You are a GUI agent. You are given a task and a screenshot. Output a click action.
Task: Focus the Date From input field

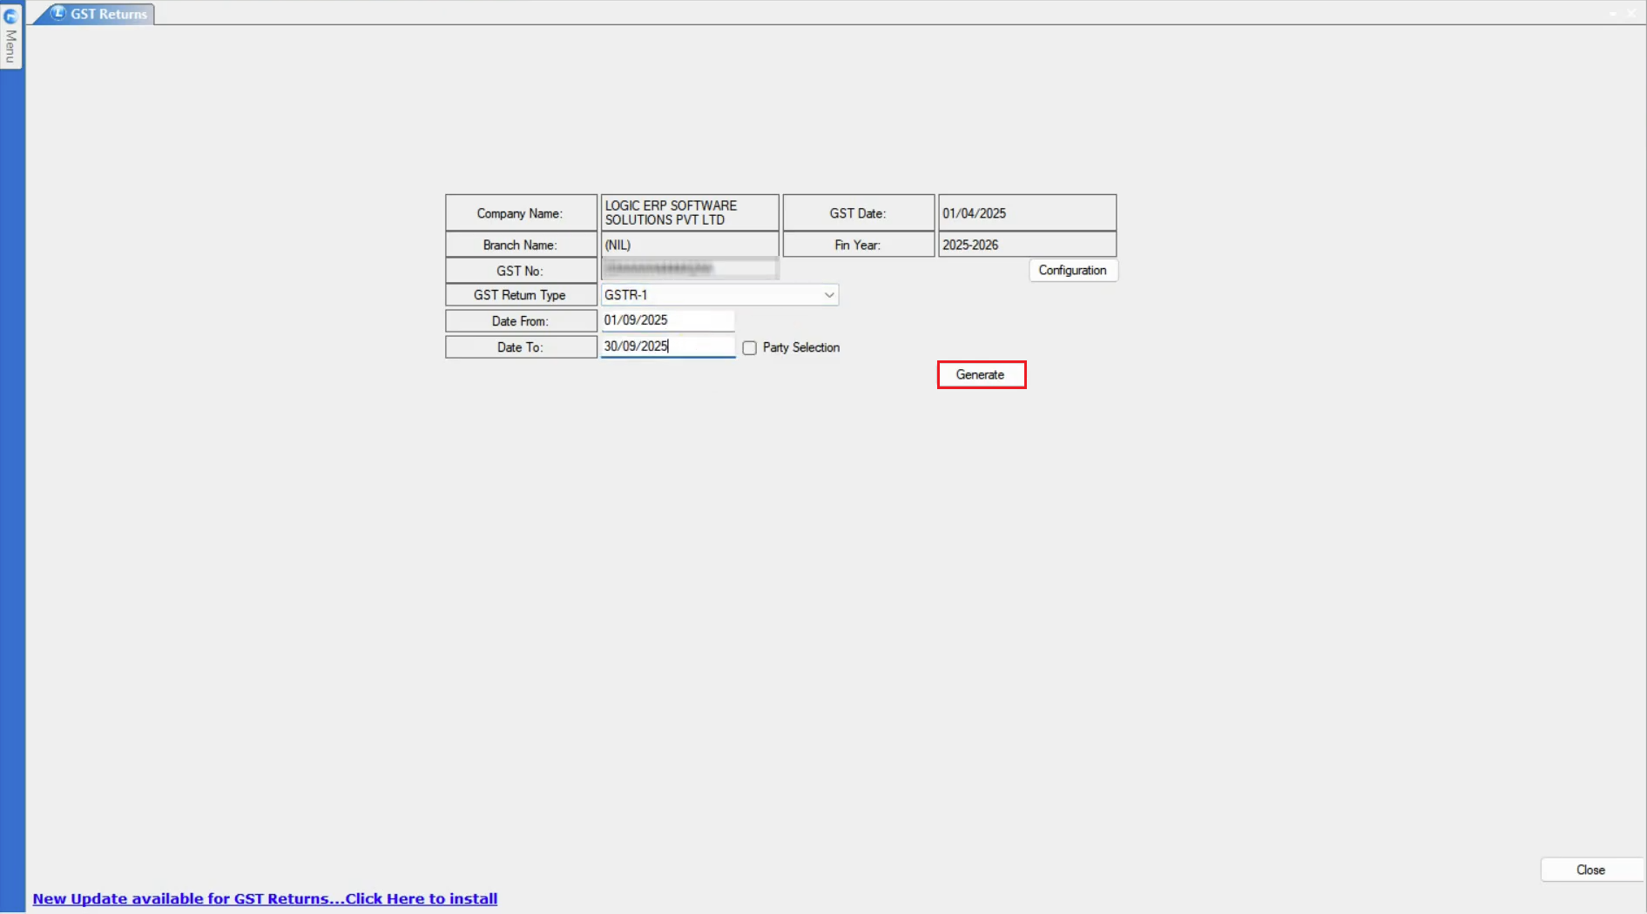(667, 320)
